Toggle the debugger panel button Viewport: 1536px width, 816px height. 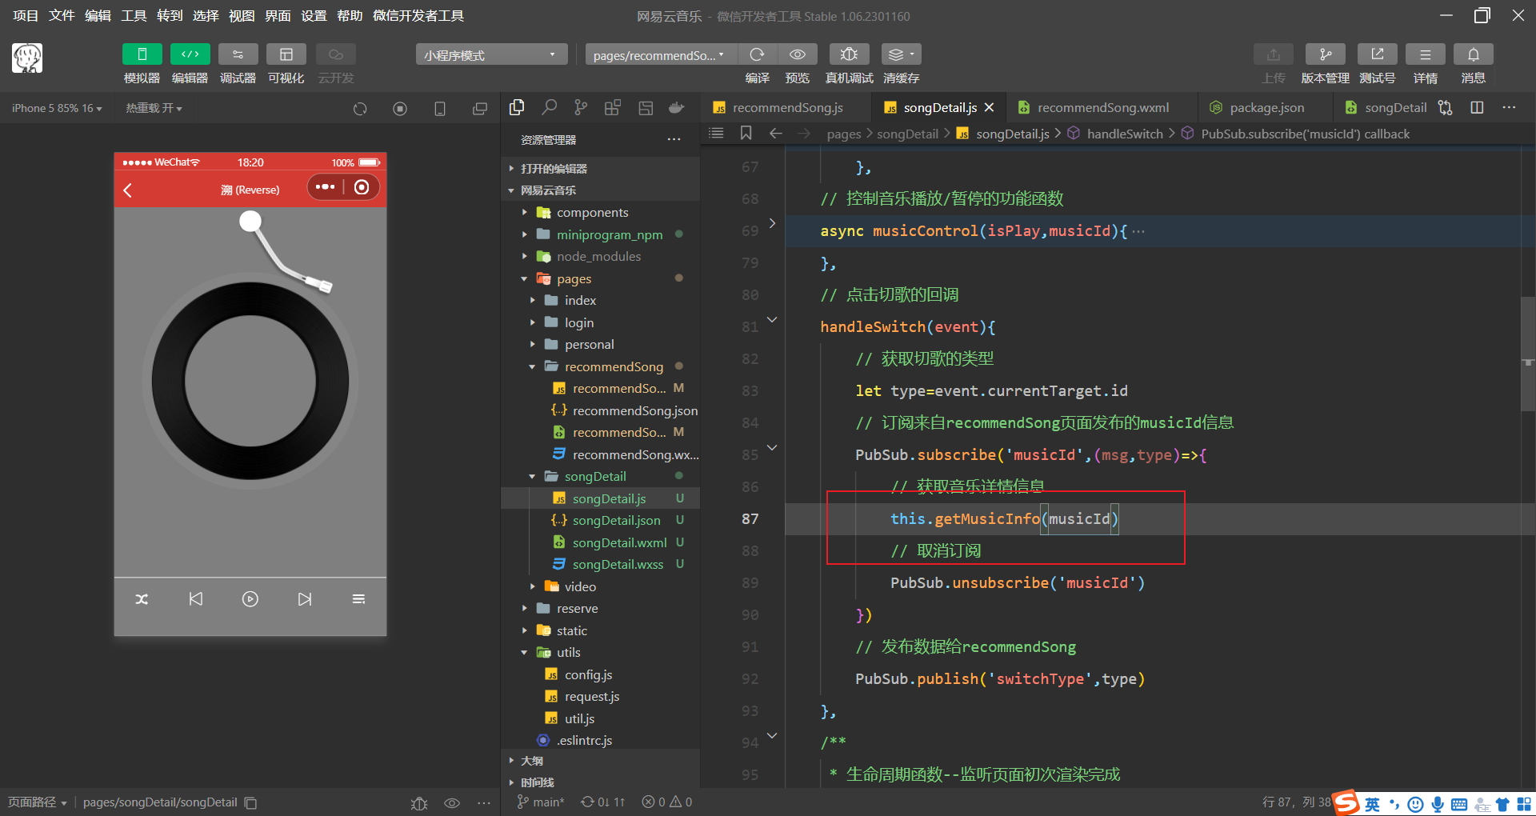238,54
